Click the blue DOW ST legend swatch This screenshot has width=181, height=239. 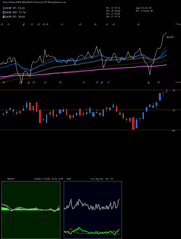(4, 8)
